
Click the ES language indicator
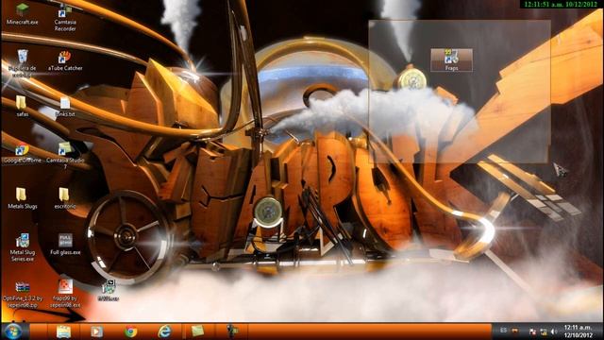503,331
